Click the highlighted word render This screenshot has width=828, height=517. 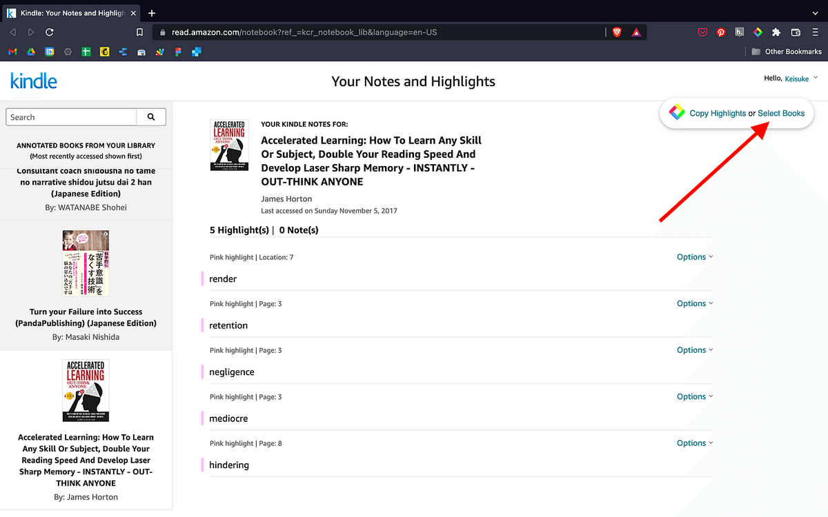click(223, 279)
